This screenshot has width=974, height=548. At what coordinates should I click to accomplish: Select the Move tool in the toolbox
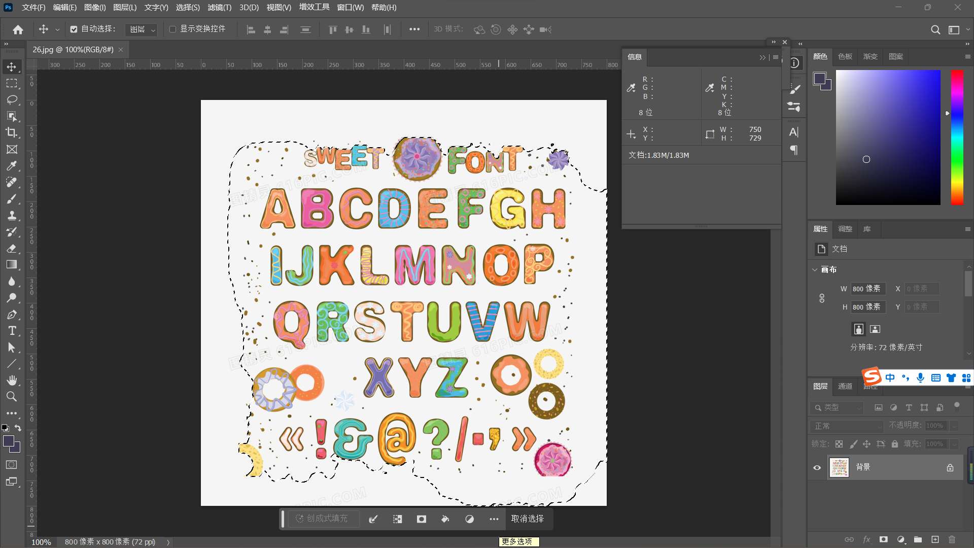click(x=12, y=67)
